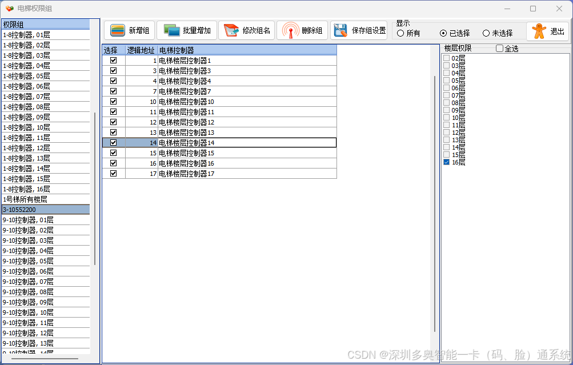Image resolution: width=573 pixels, height=365 pixels.
Task: Uncheck the 电梯楼层控制器7 row checkbox
Action: pos(113,91)
